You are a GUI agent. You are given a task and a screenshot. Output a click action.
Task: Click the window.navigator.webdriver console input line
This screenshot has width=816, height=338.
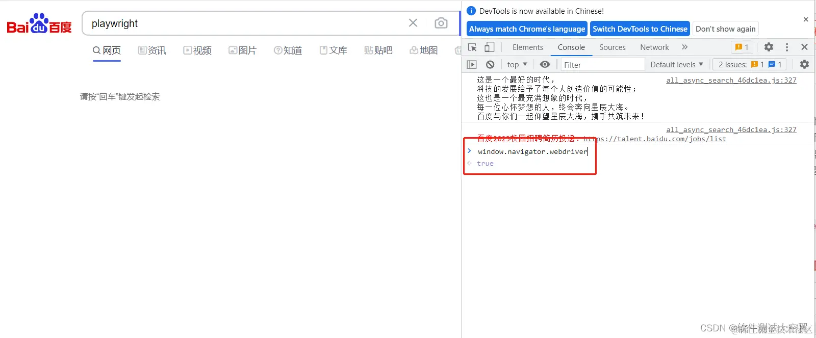[532, 151]
